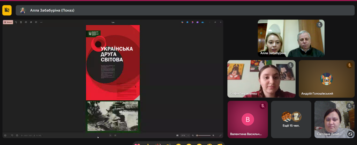Enter fullscreen with bottom-right expand icon

[220, 135]
